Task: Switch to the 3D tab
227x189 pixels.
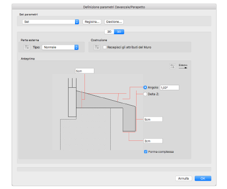Action: pos(119,32)
